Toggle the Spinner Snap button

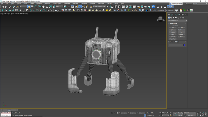pos(87,7)
